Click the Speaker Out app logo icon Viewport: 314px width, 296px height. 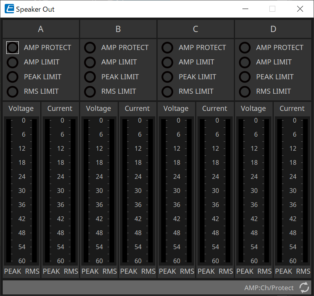pos(9,9)
